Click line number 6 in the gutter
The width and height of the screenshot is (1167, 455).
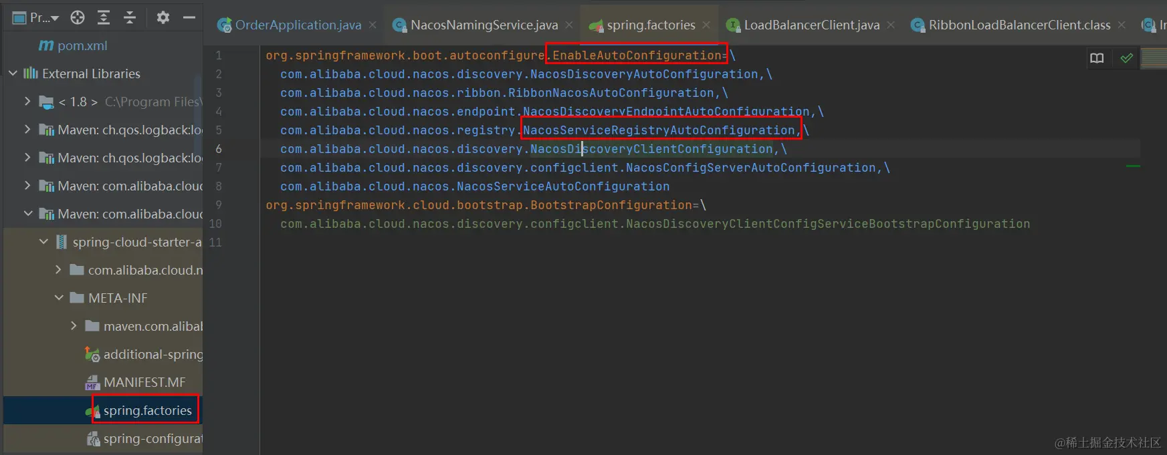[219, 149]
